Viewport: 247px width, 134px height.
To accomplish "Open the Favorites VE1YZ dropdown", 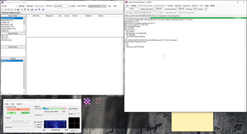I will tap(156, 13).
